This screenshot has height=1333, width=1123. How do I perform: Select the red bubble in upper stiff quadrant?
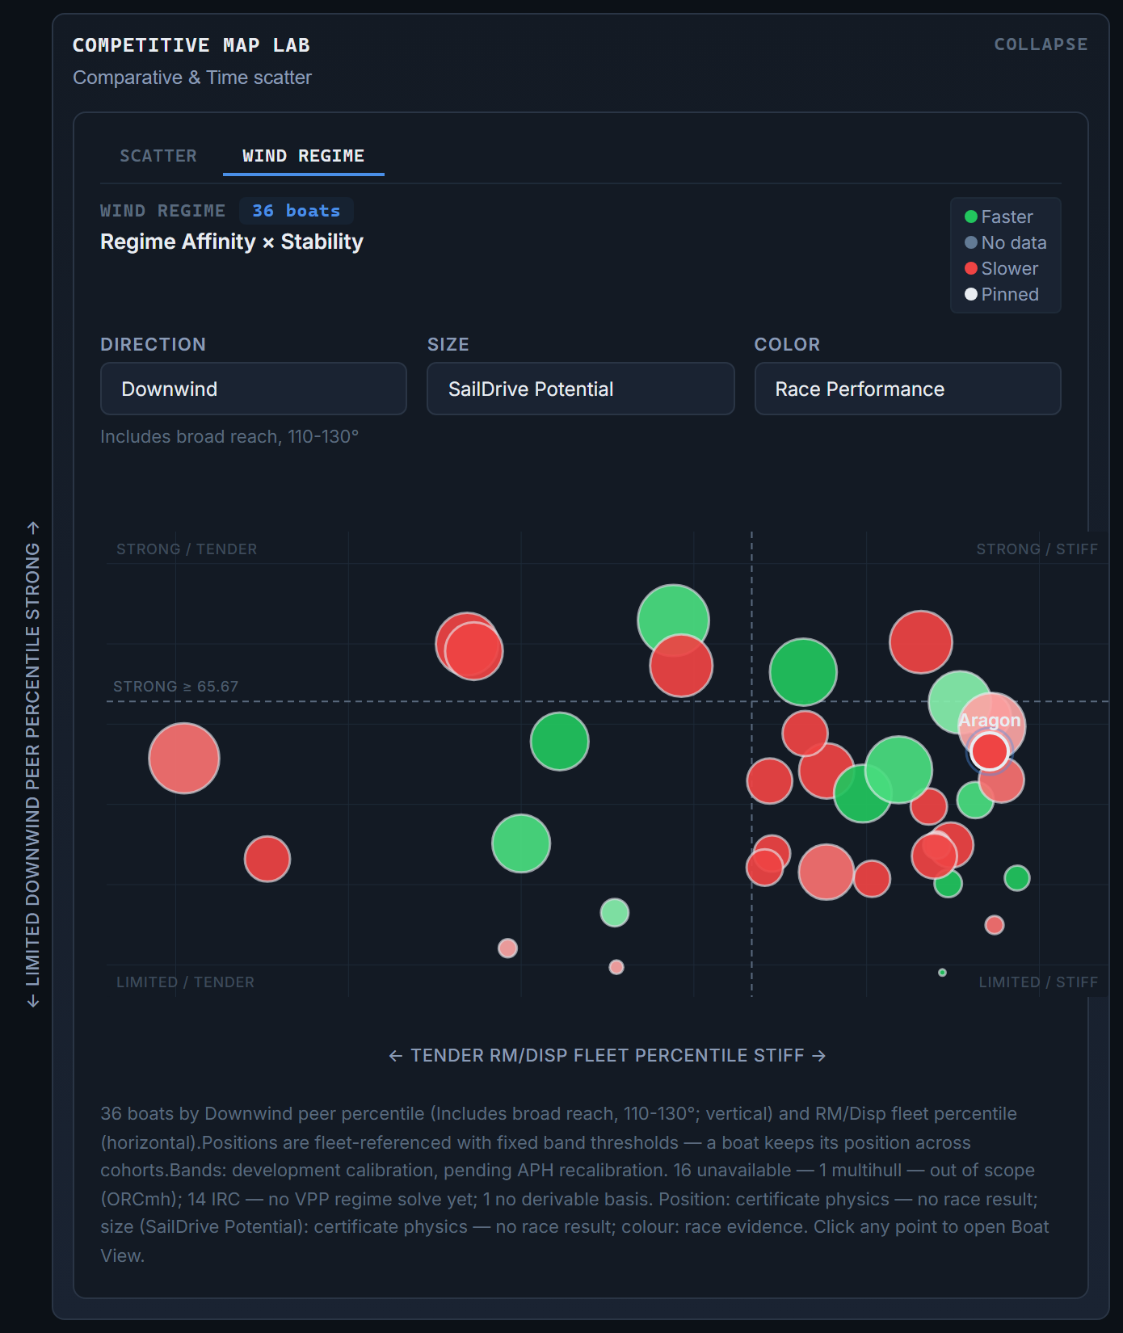pos(920,642)
